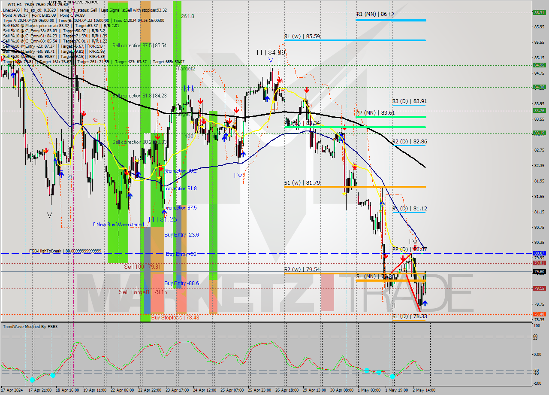Image resolution: width=549 pixels, height=395 pixels.
Task: Click the Sell correction 61.8 | 84.23 label
Action: pos(139,96)
